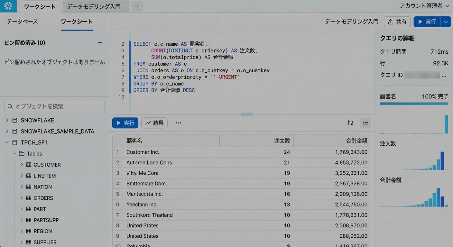This screenshot has width=453, height=247.
Task: Click the 共有 share button
Action: click(397, 22)
